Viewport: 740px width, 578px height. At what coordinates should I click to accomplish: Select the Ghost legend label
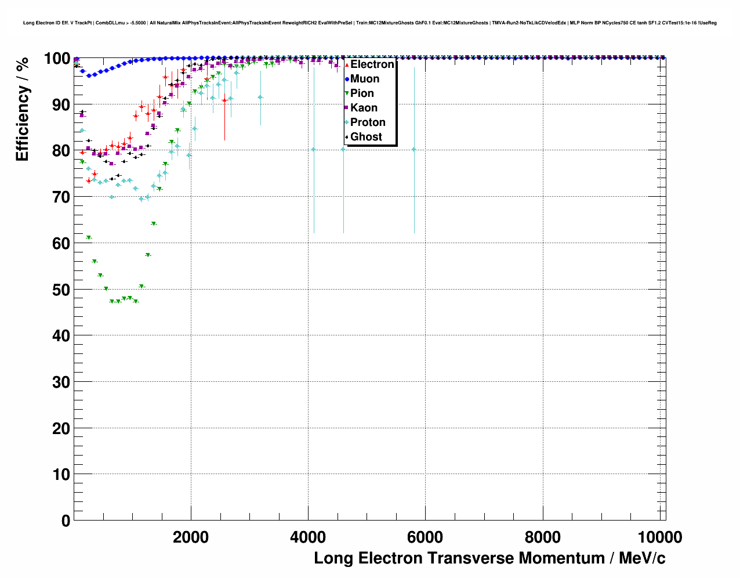click(366, 137)
